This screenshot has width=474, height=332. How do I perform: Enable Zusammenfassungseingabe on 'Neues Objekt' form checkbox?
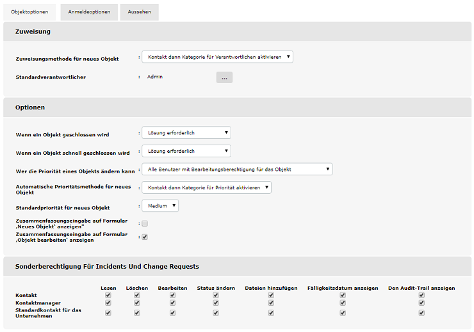click(145, 224)
